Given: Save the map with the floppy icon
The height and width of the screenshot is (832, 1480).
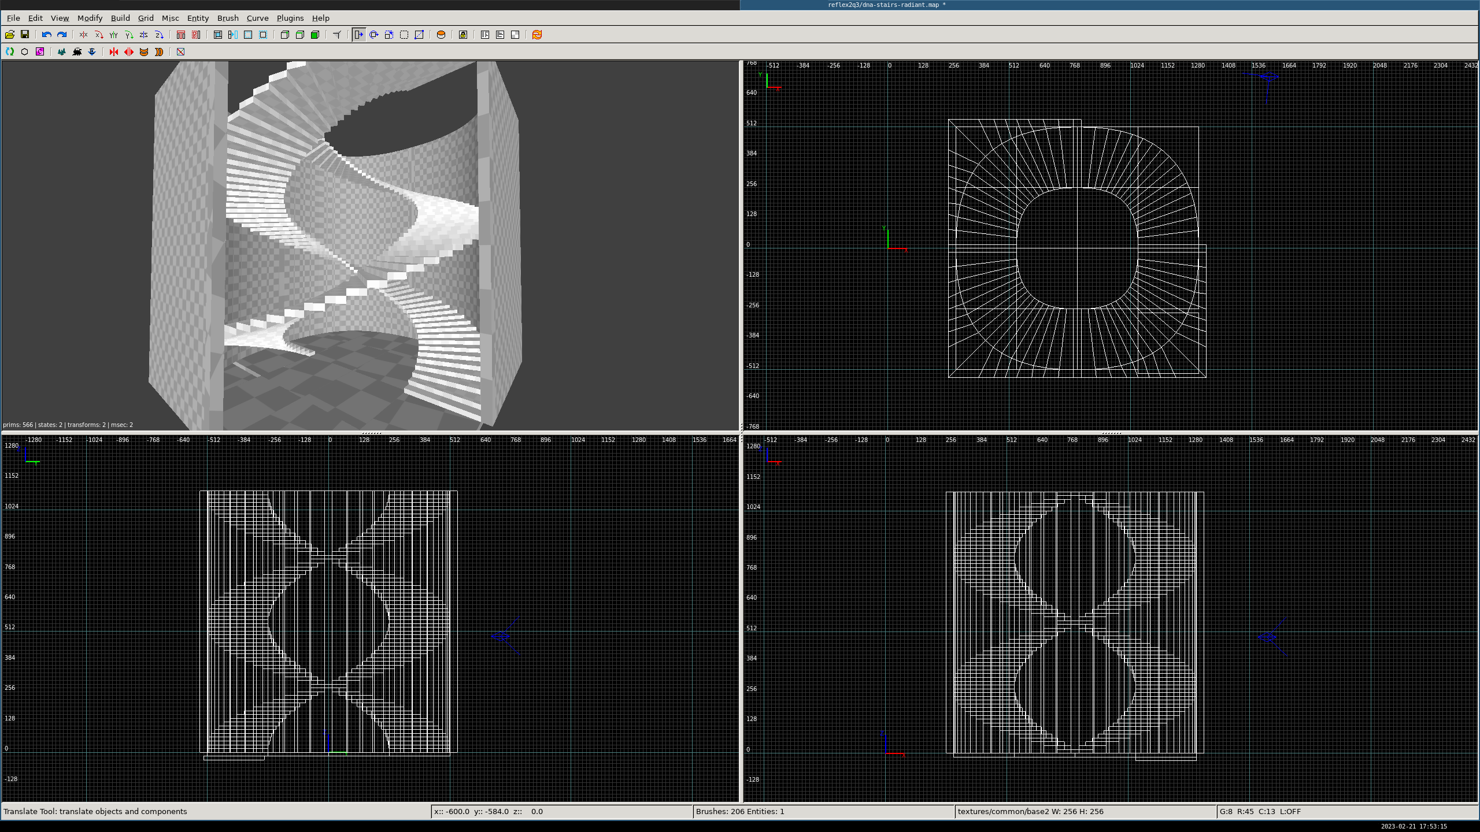Looking at the screenshot, I should point(25,35).
